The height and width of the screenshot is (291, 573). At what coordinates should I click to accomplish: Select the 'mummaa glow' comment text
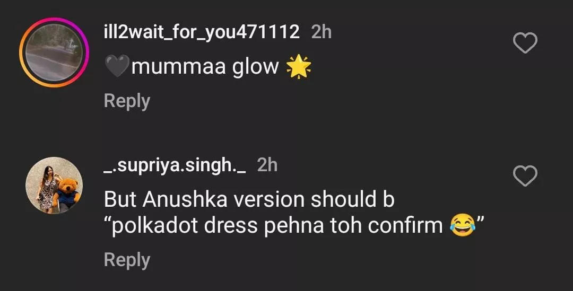click(204, 67)
